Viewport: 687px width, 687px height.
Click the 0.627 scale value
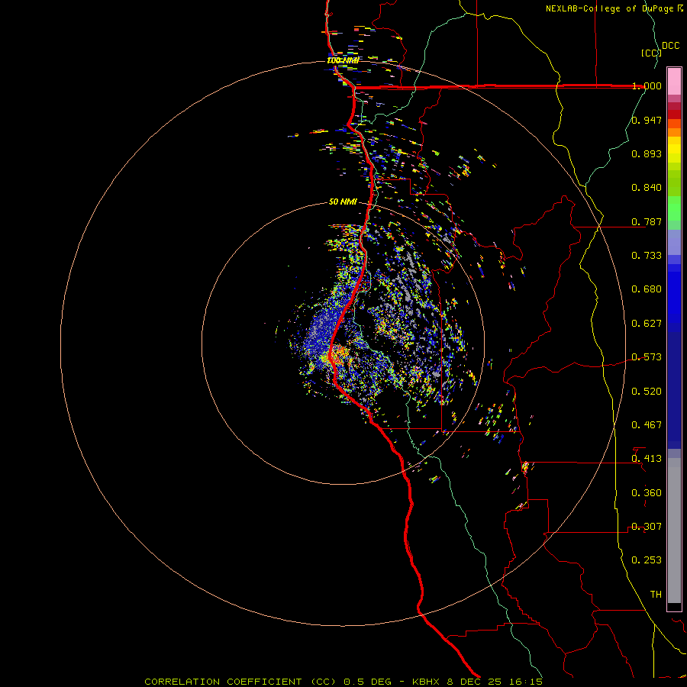(x=647, y=324)
